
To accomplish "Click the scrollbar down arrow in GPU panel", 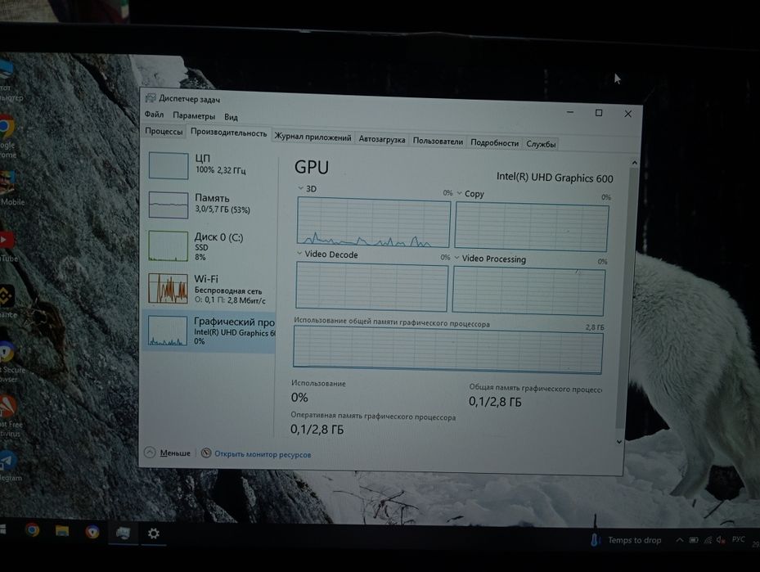I will [x=619, y=442].
